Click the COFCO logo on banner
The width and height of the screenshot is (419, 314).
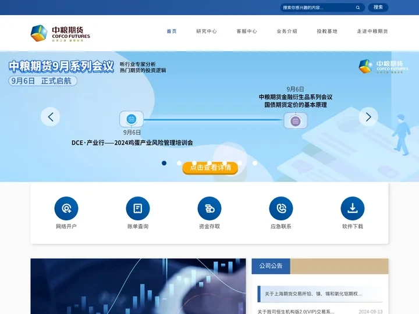(x=384, y=66)
